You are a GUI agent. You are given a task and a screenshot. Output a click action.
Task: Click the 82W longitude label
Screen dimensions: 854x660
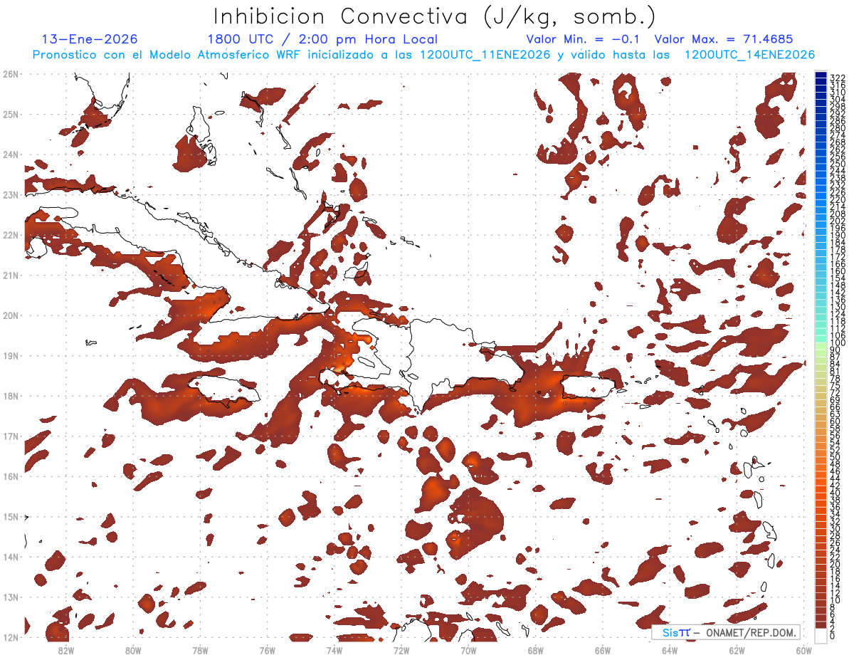65,649
